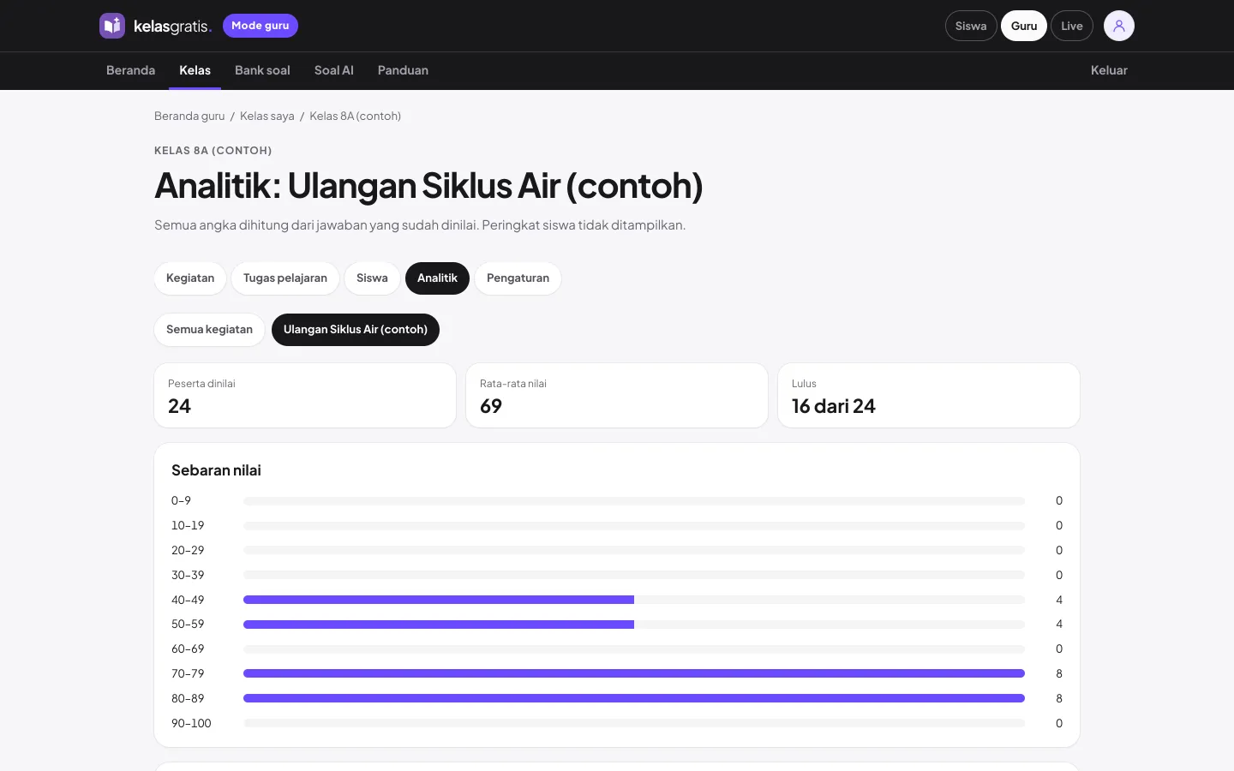Click the 80–89 score distribution bar
1234x771 pixels.
coord(634,698)
